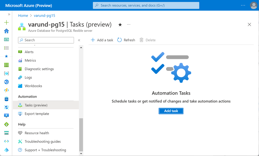Expand the left rail with double chevron
This screenshot has width=259, height=156.
point(9,15)
